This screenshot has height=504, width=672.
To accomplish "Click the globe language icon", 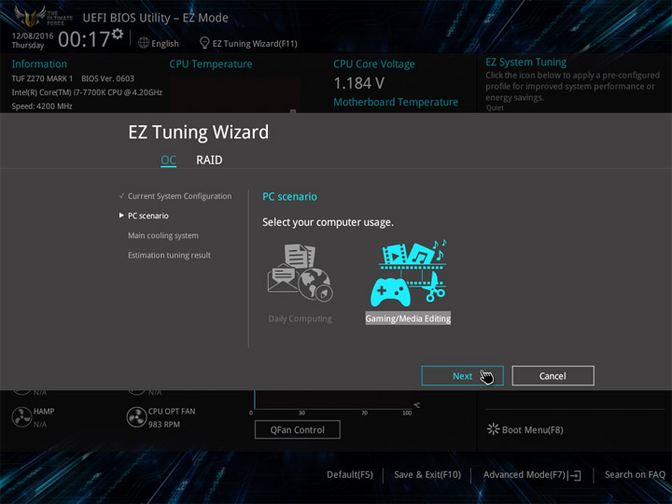I will click(x=144, y=43).
